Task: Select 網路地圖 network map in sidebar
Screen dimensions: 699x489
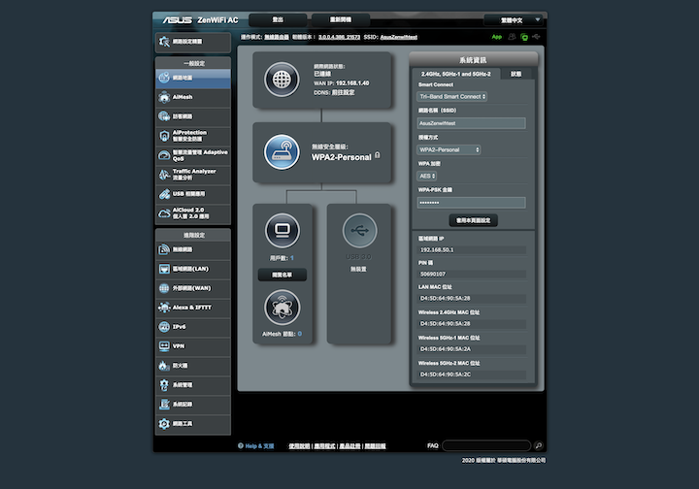Action: [x=193, y=78]
